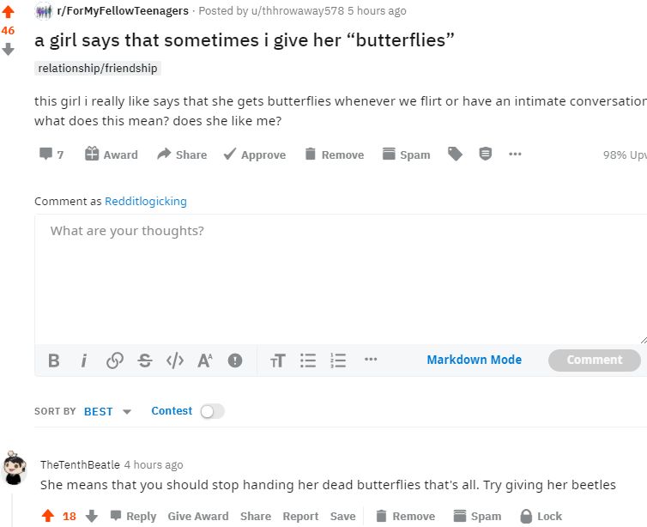Screen dimensions: 647x527
Task: Approve the post
Action: [254, 154]
